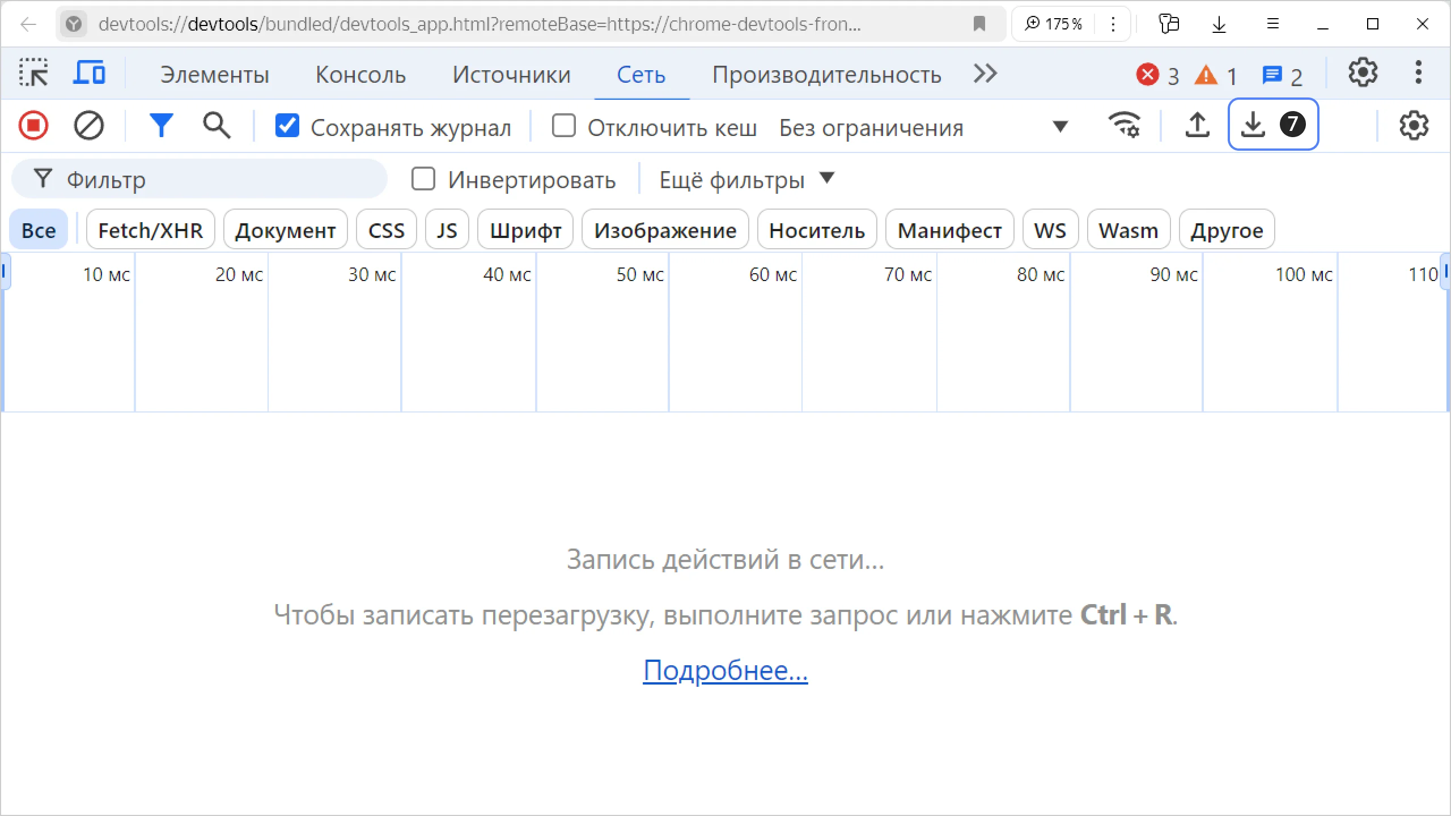Check the Инвертировать filter option
Screen dimensions: 1451x816
pyautogui.click(x=423, y=179)
